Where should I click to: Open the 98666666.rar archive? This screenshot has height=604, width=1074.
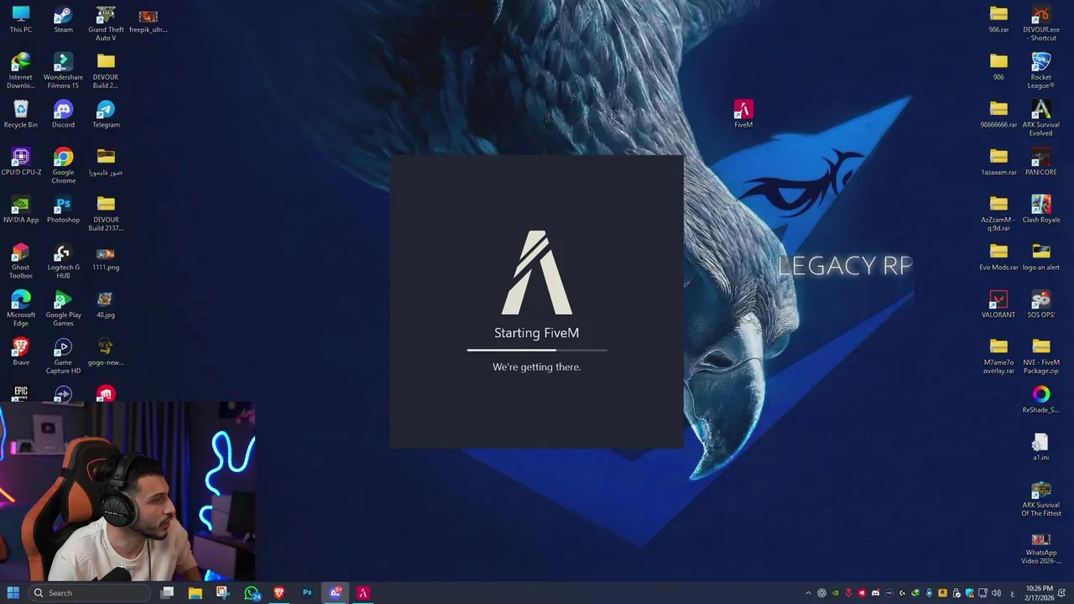pos(998,114)
